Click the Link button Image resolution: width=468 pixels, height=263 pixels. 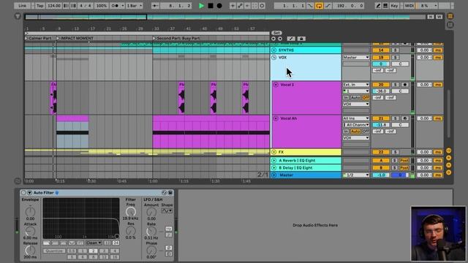point(23,6)
